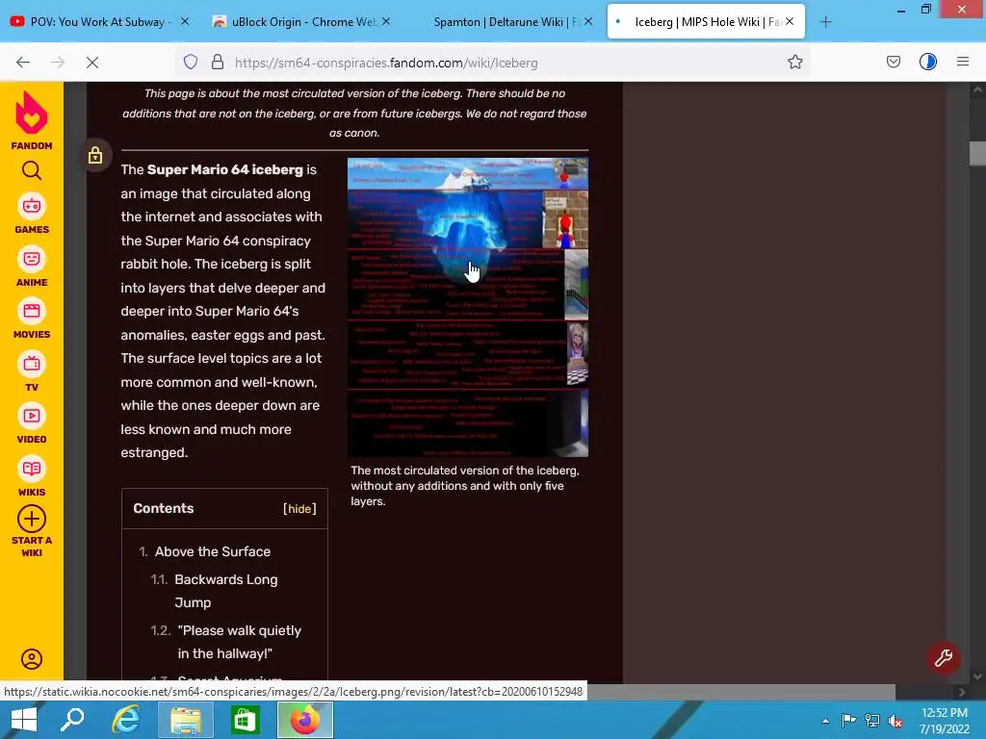Click the Firefox taskbar icon
The width and height of the screenshot is (986, 739).
[x=305, y=720]
